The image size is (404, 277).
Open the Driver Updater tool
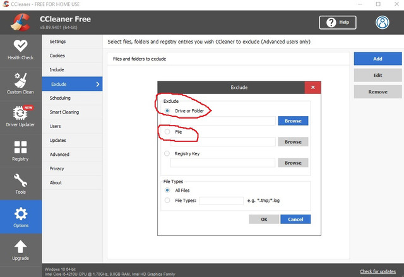tap(21, 117)
